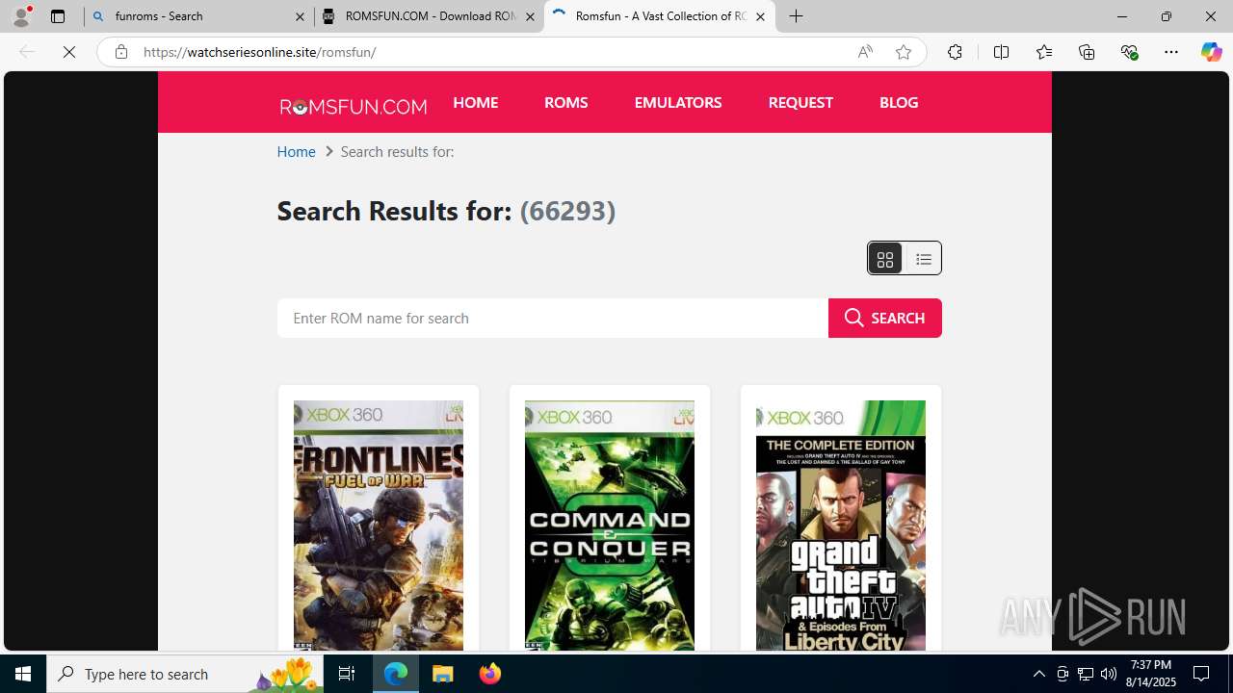Open File Explorer taskbar icon
The image size is (1233, 693).
point(443,674)
